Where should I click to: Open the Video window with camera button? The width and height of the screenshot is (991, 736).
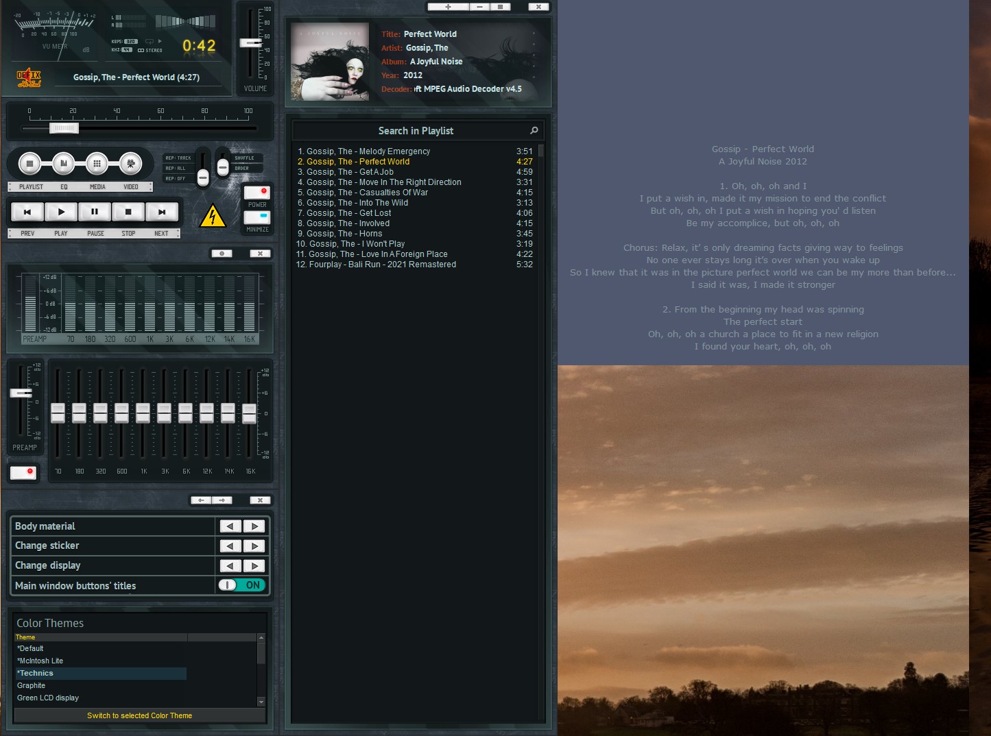click(130, 164)
